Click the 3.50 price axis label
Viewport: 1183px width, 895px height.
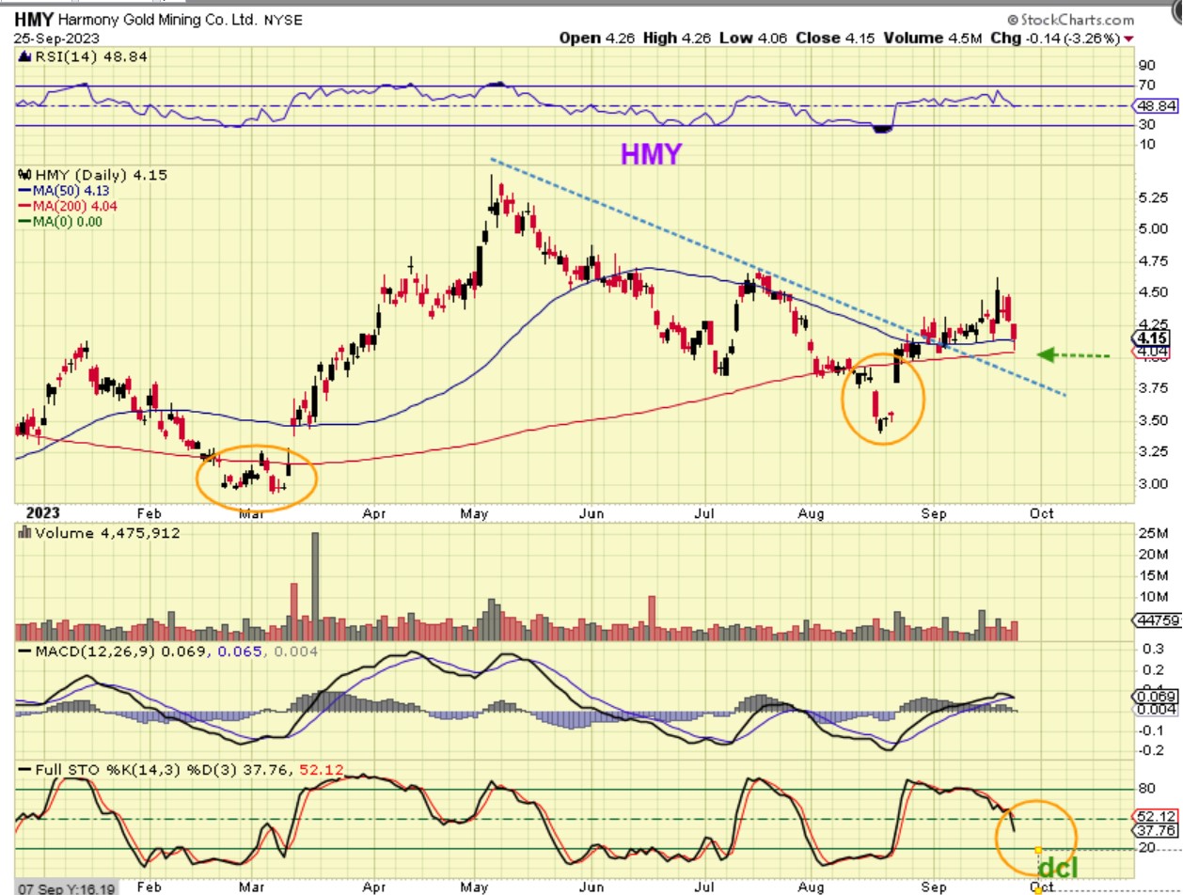1153,420
